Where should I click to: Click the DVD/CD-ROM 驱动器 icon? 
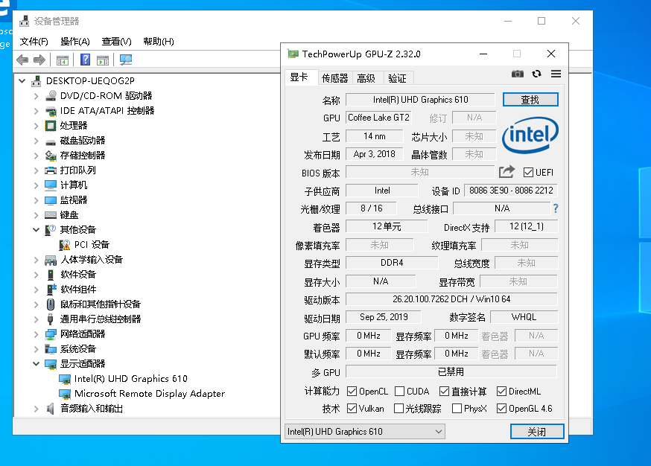51,96
